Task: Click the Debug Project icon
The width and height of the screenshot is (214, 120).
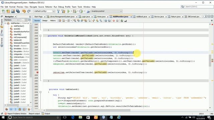Action: coord(75,11)
